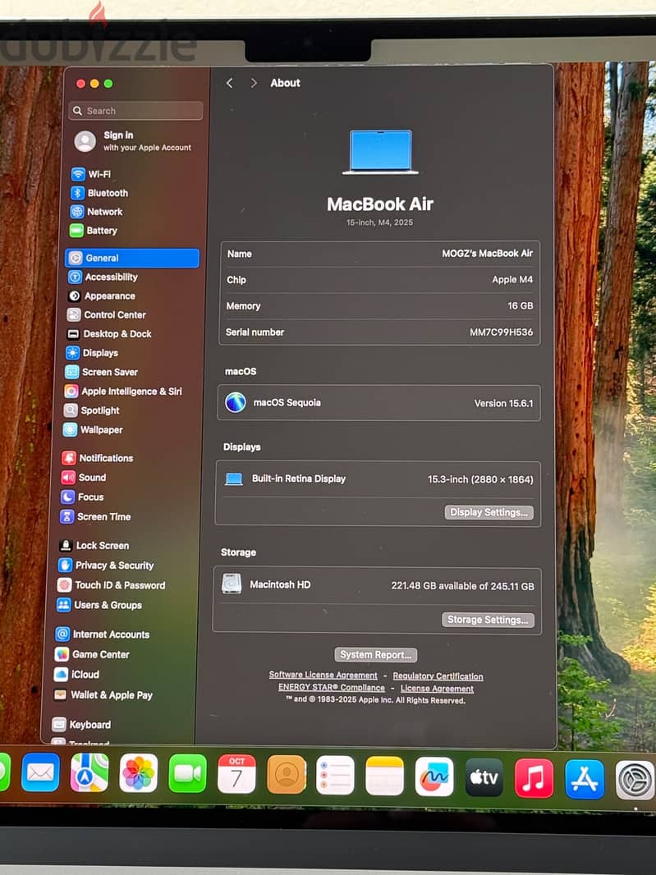Open Contacts from the Dock

287,775
